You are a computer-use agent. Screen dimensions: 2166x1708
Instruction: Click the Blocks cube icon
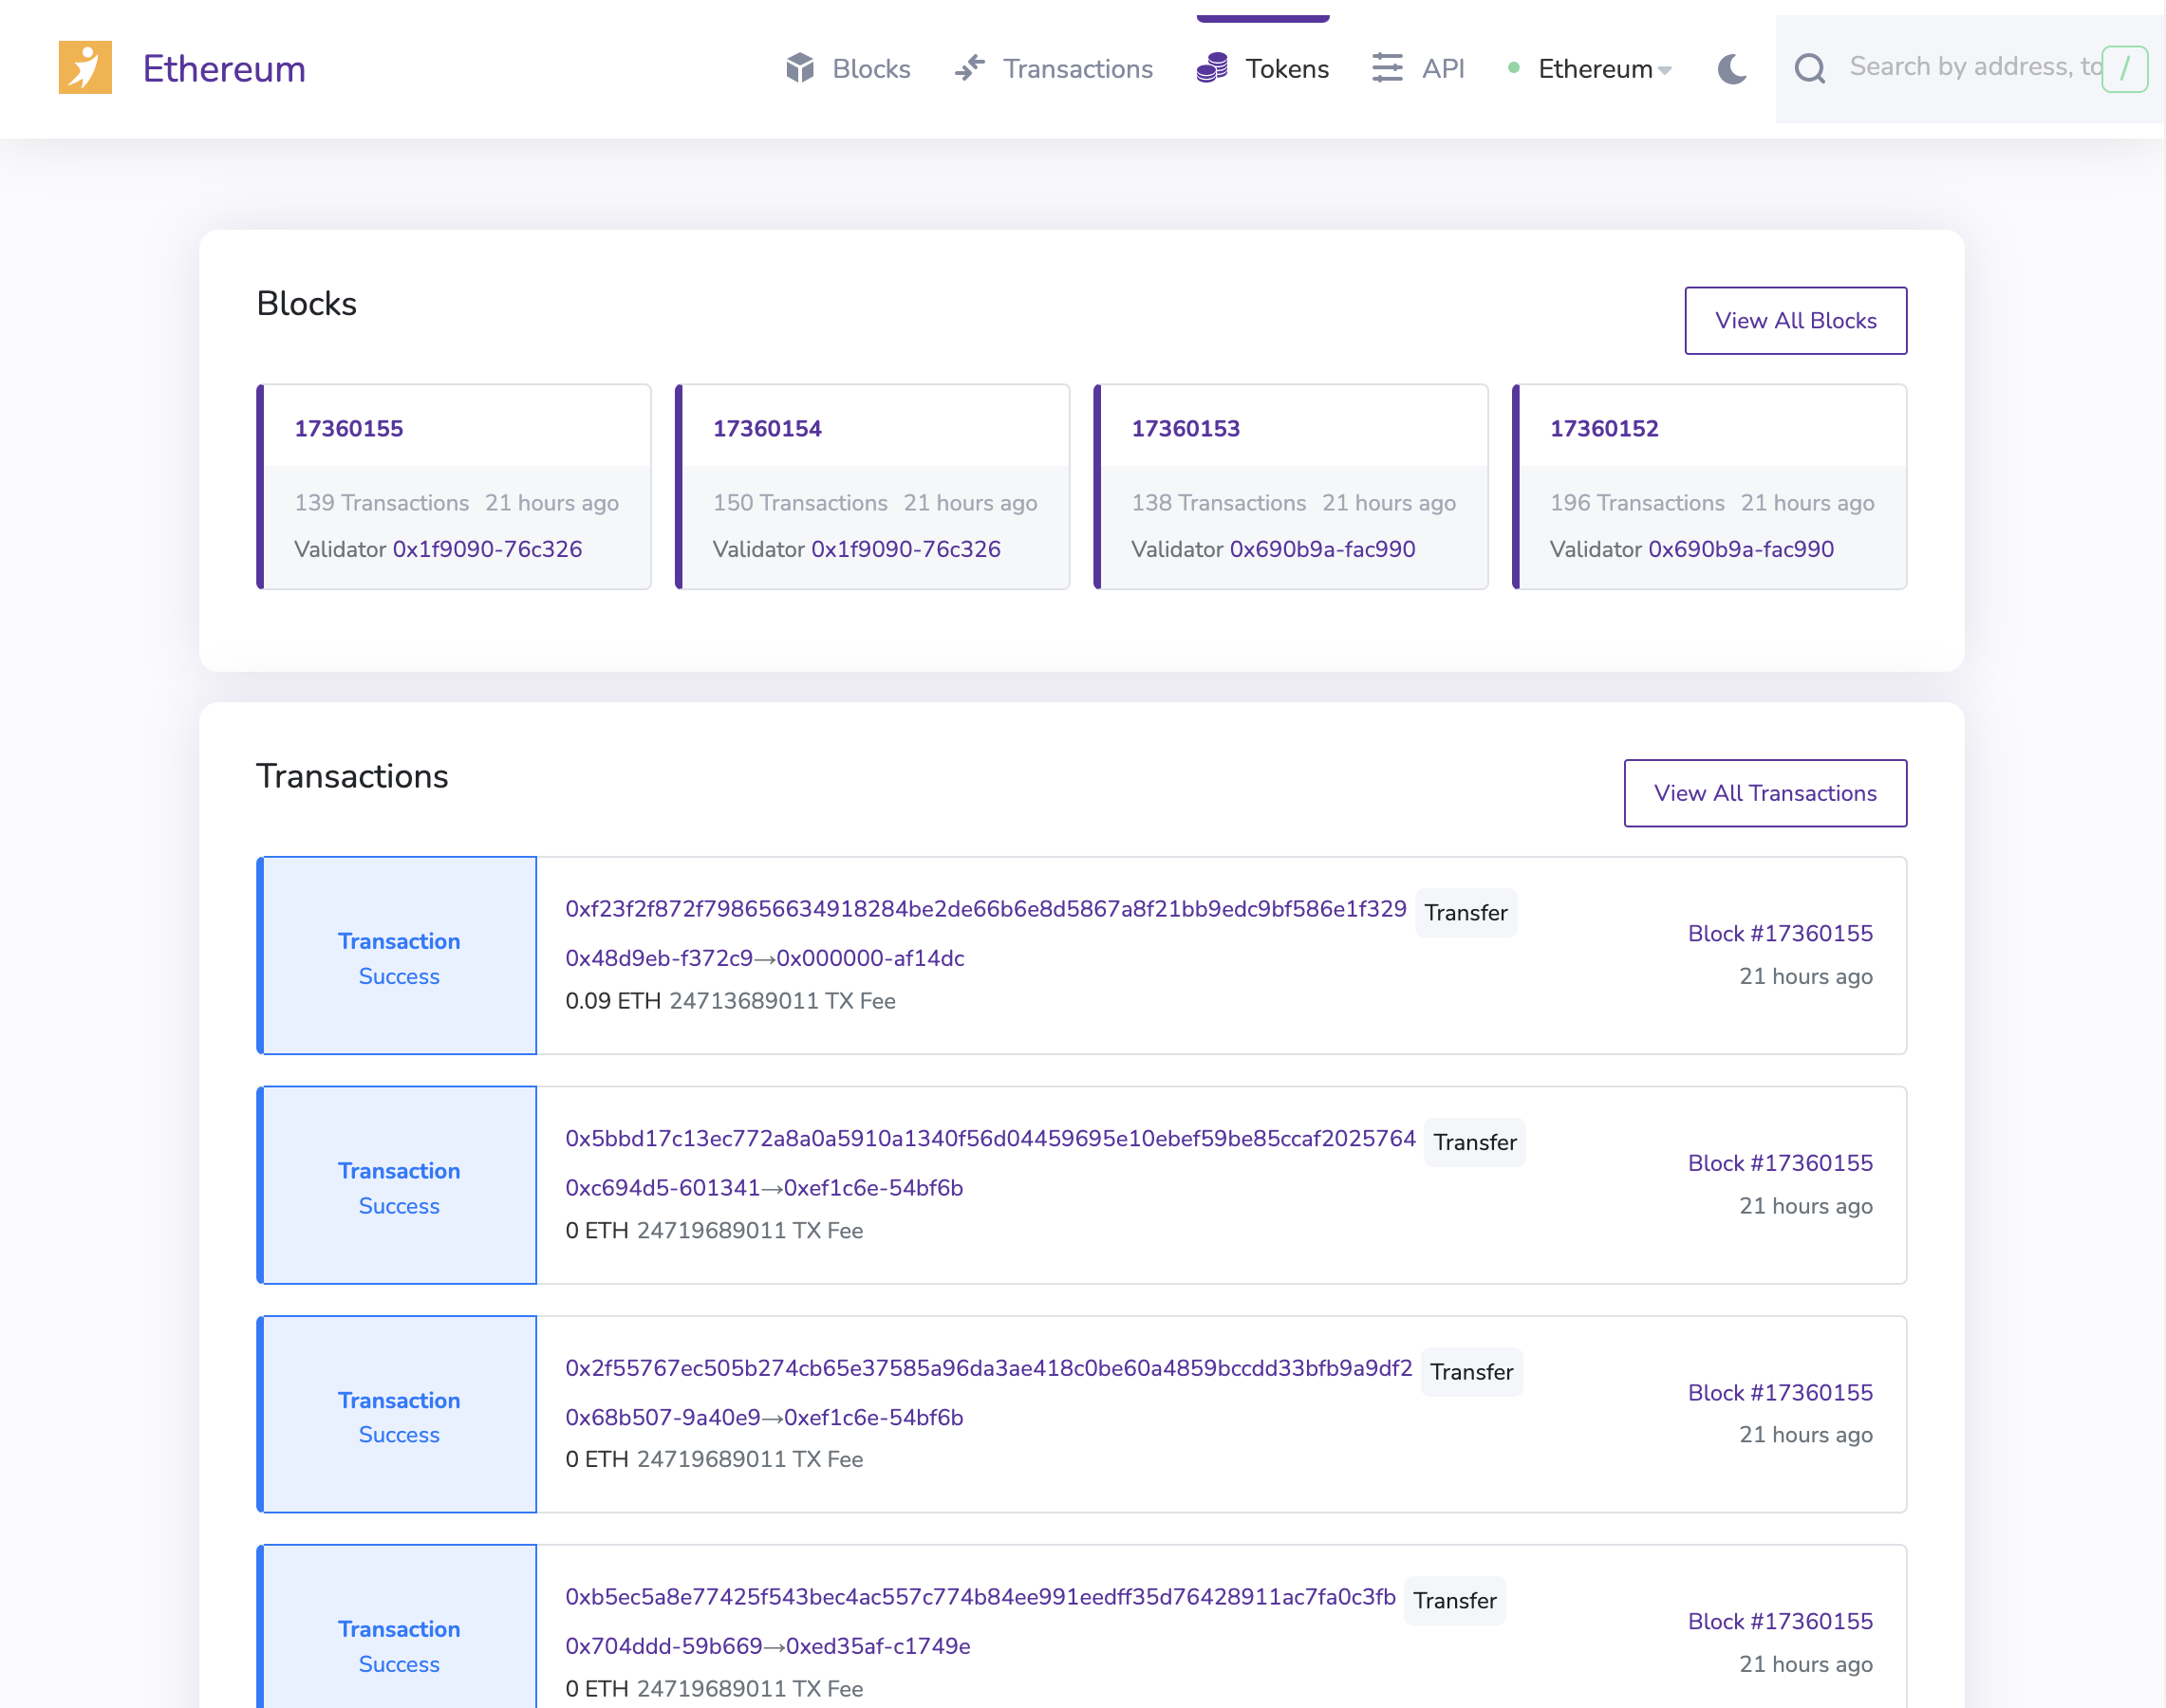[x=799, y=68]
